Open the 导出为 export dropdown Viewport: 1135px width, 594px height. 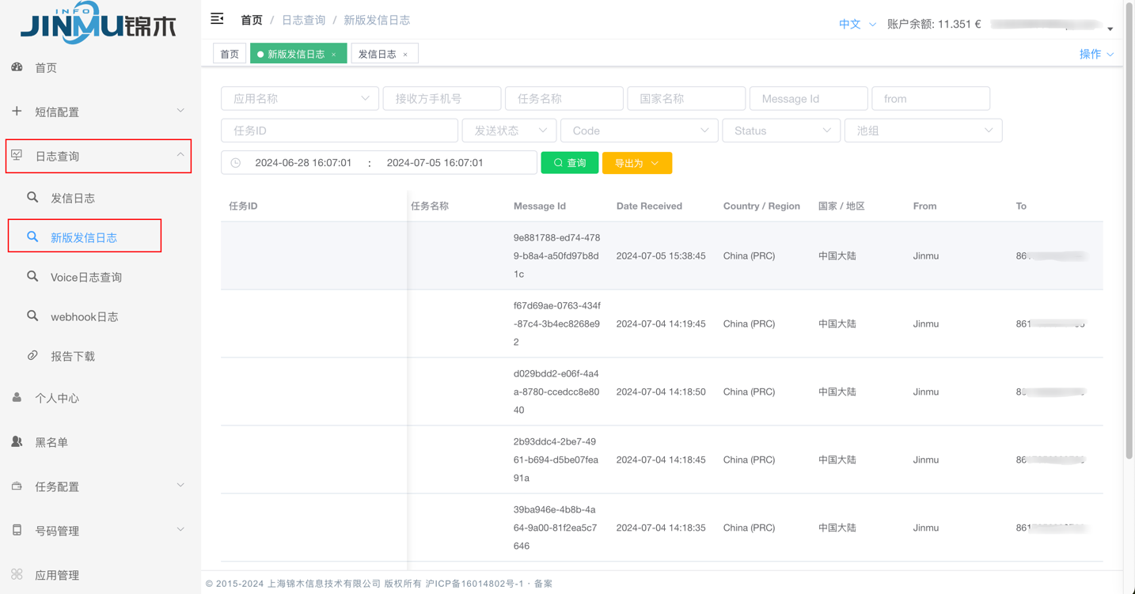(637, 163)
